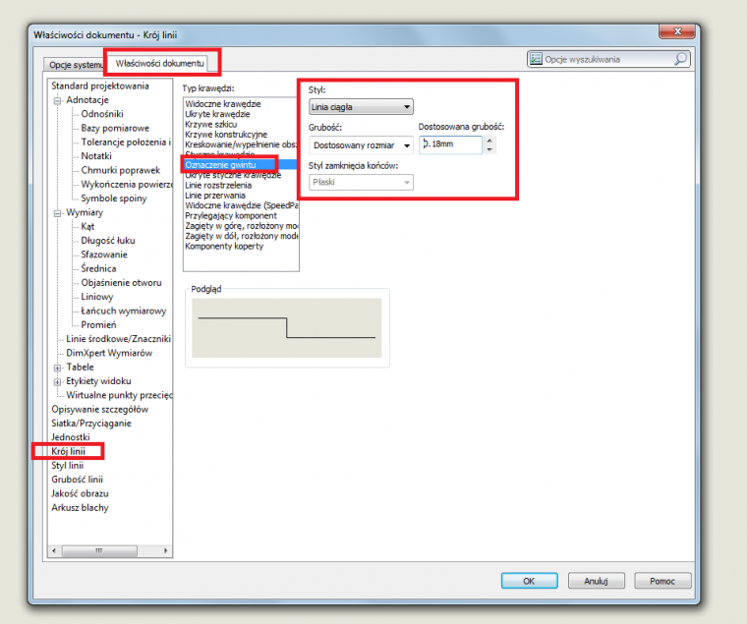This screenshot has height=624, width=747.
Task: Select Średnica tree item
Action: [98, 268]
